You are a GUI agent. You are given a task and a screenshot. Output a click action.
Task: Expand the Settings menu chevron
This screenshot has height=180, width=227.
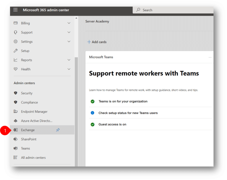pyautogui.click(x=69, y=41)
